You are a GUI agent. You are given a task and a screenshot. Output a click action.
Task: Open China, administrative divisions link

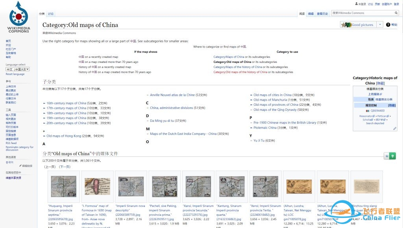click(x=172, y=108)
